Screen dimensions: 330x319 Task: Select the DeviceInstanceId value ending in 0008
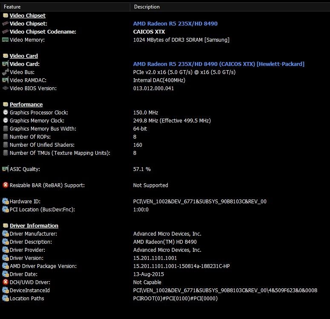coord(225,291)
